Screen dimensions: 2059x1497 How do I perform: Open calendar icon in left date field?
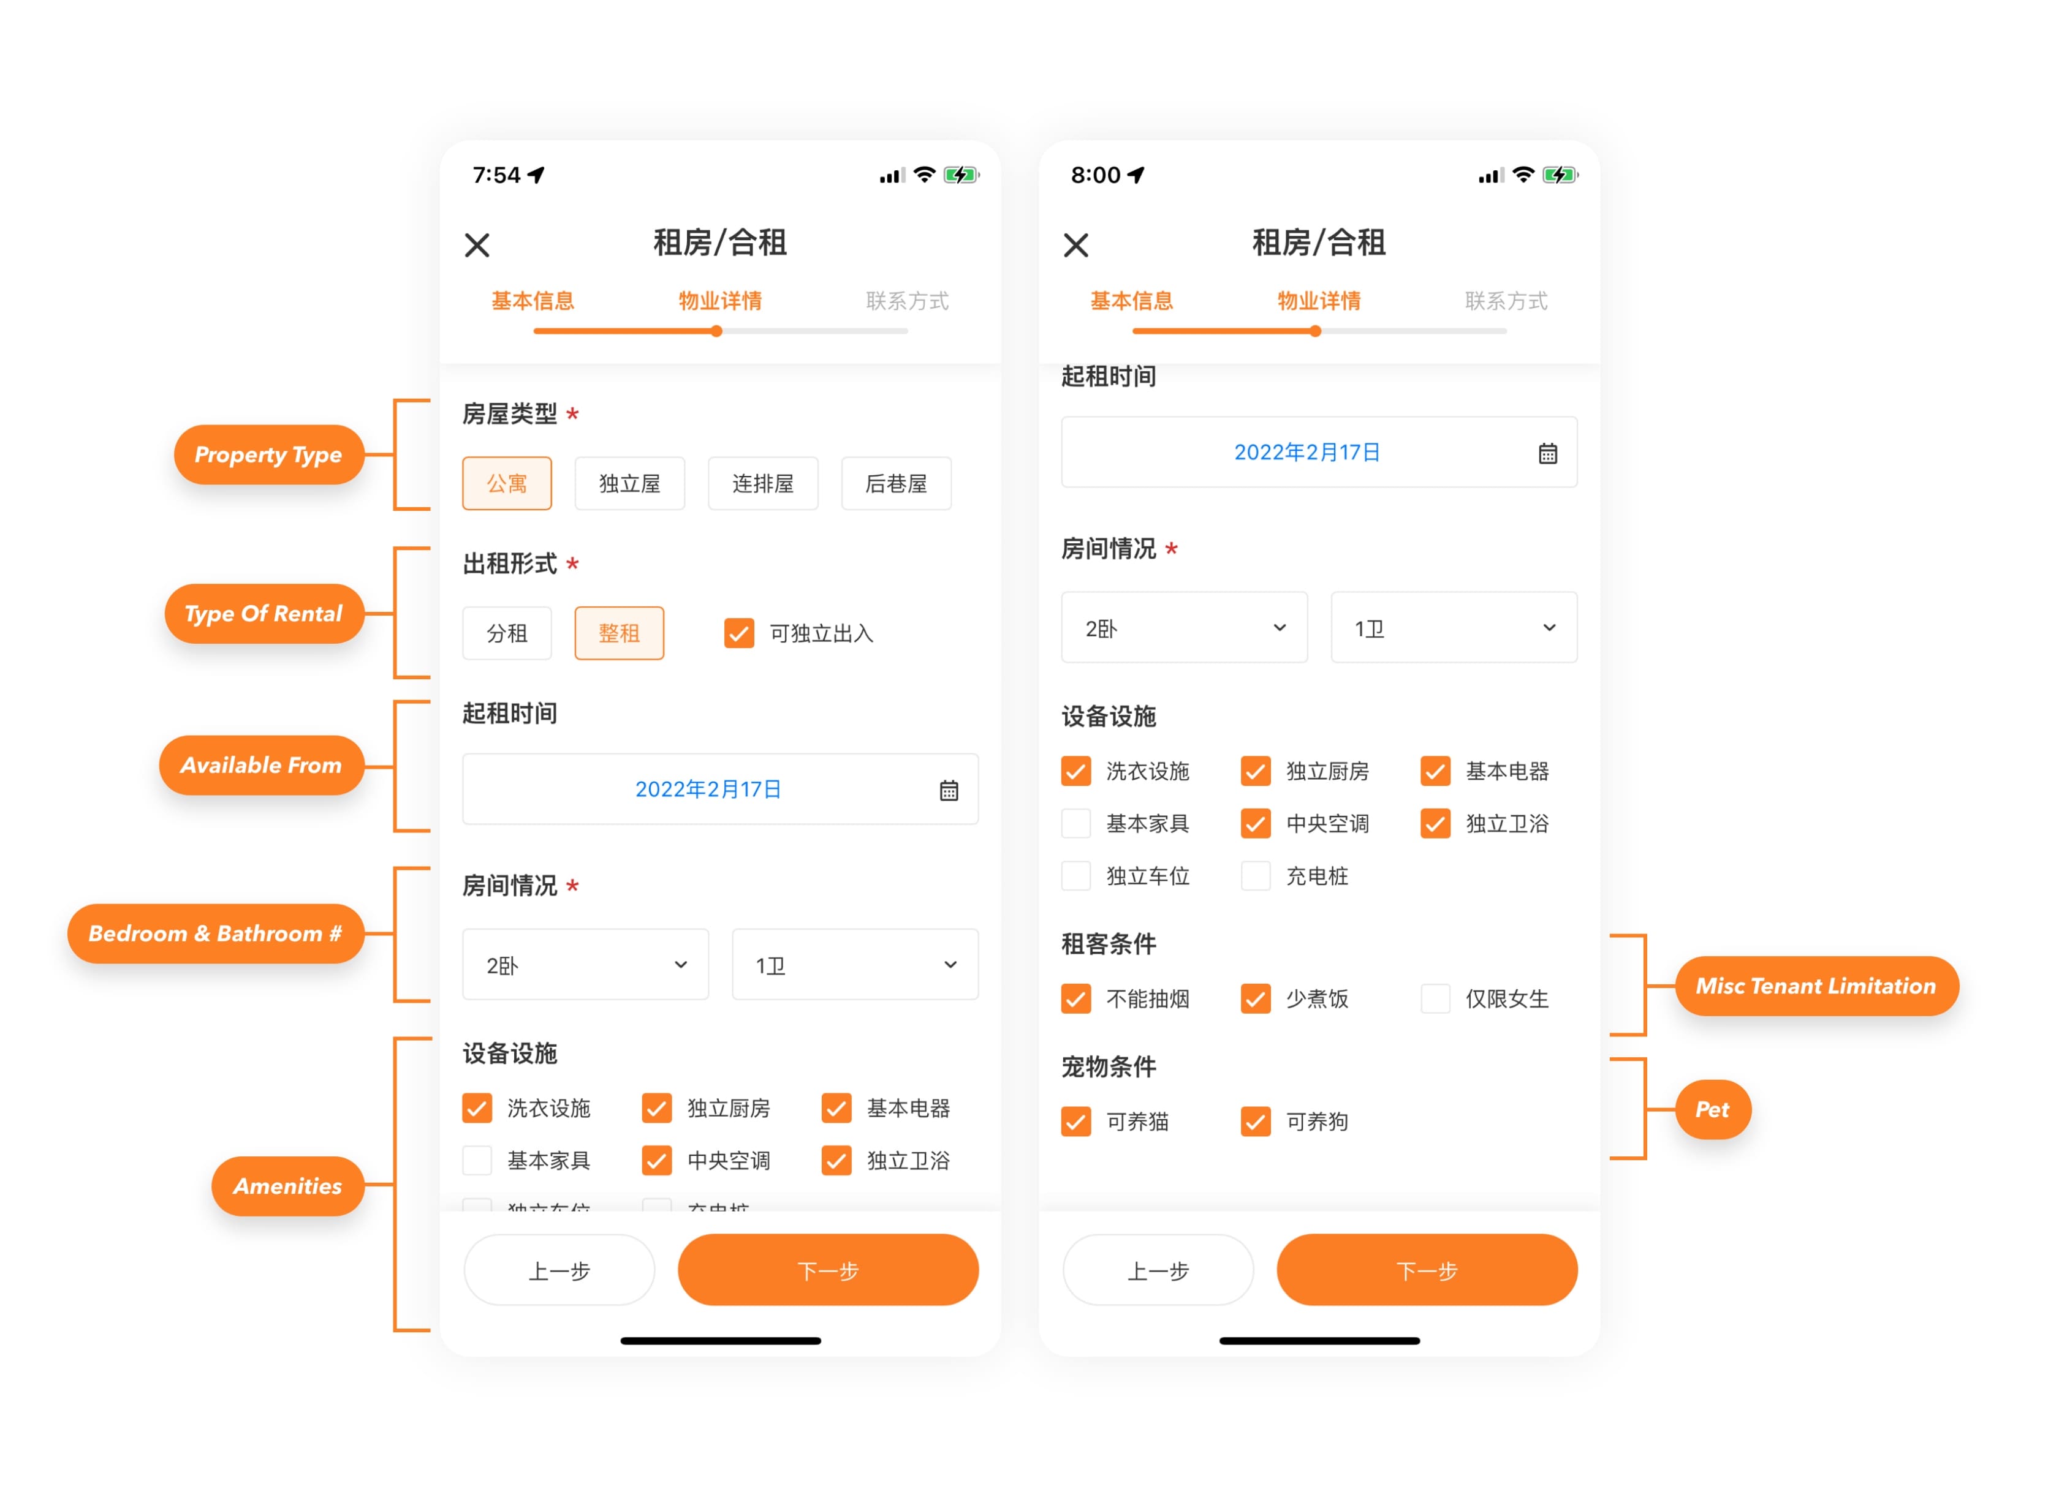coord(949,790)
